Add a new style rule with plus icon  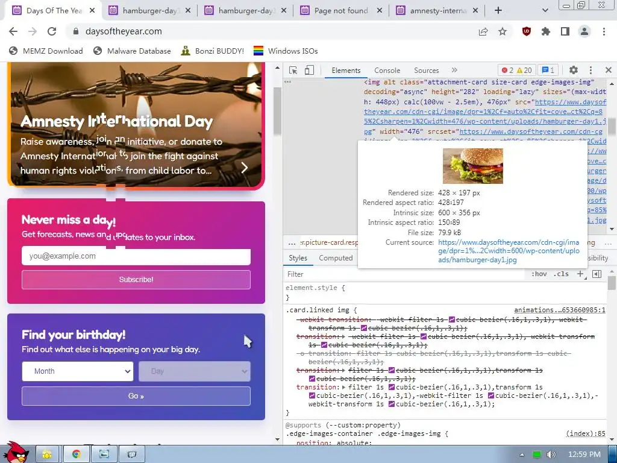pos(580,274)
